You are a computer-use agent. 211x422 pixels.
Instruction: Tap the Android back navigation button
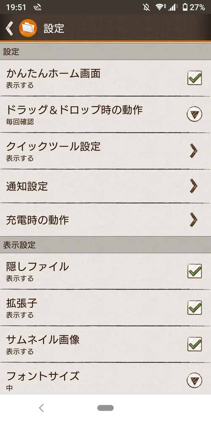(x=41, y=408)
